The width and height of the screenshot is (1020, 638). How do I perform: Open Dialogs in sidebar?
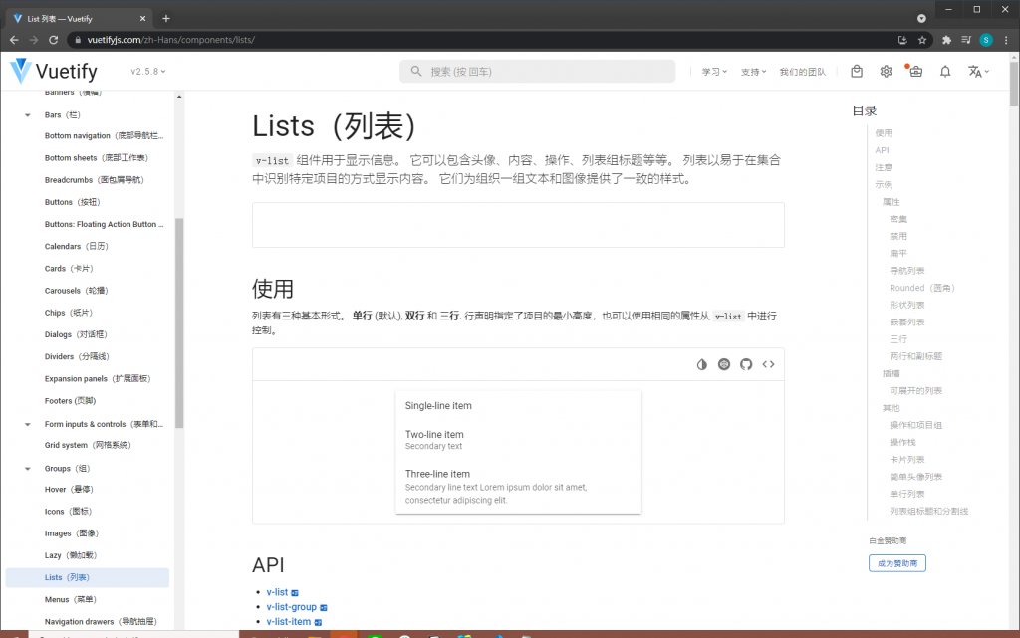pyautogui.click(x=76, y=334)
